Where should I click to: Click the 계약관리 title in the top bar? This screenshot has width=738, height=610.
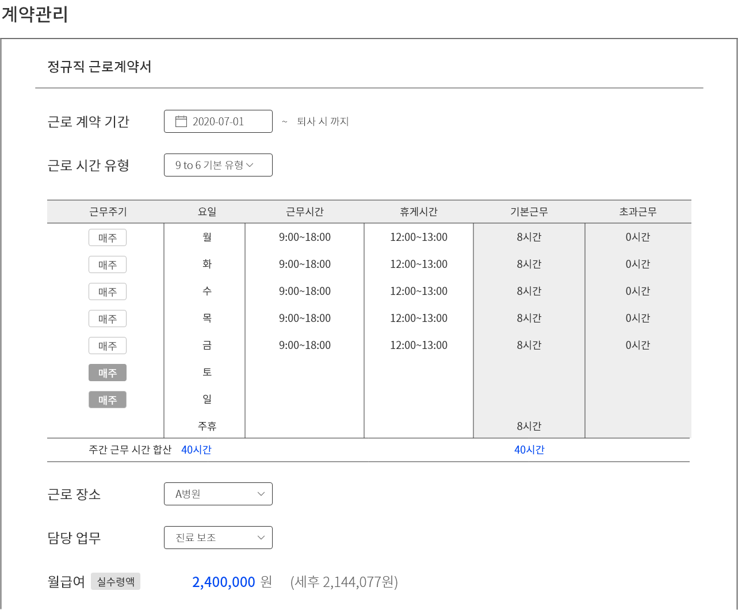35,14
